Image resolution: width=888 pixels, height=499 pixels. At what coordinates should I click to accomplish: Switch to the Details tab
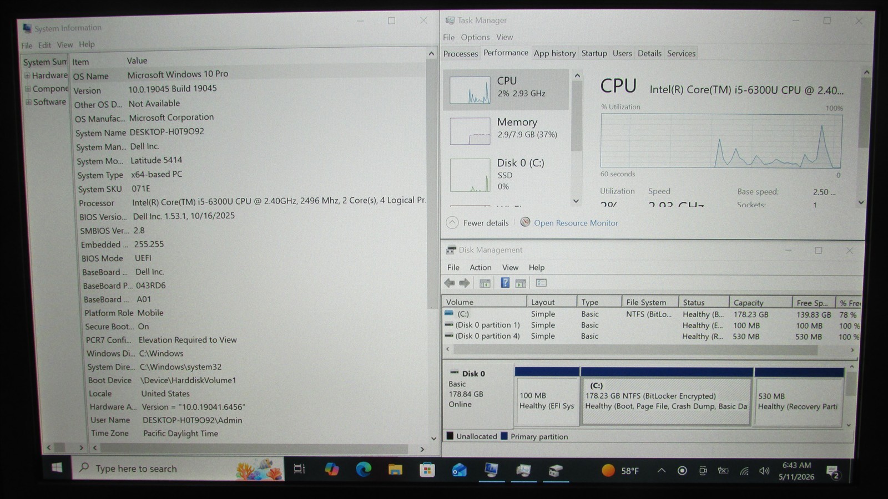click(649, 53)
